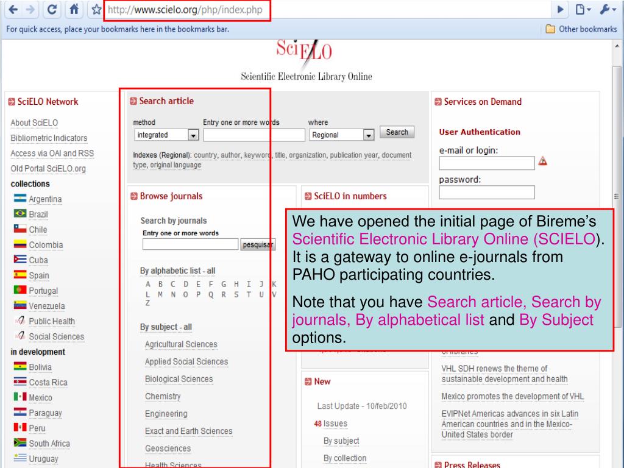Browse Geosciences journals

pyautogui.click(x=168, y=448)
